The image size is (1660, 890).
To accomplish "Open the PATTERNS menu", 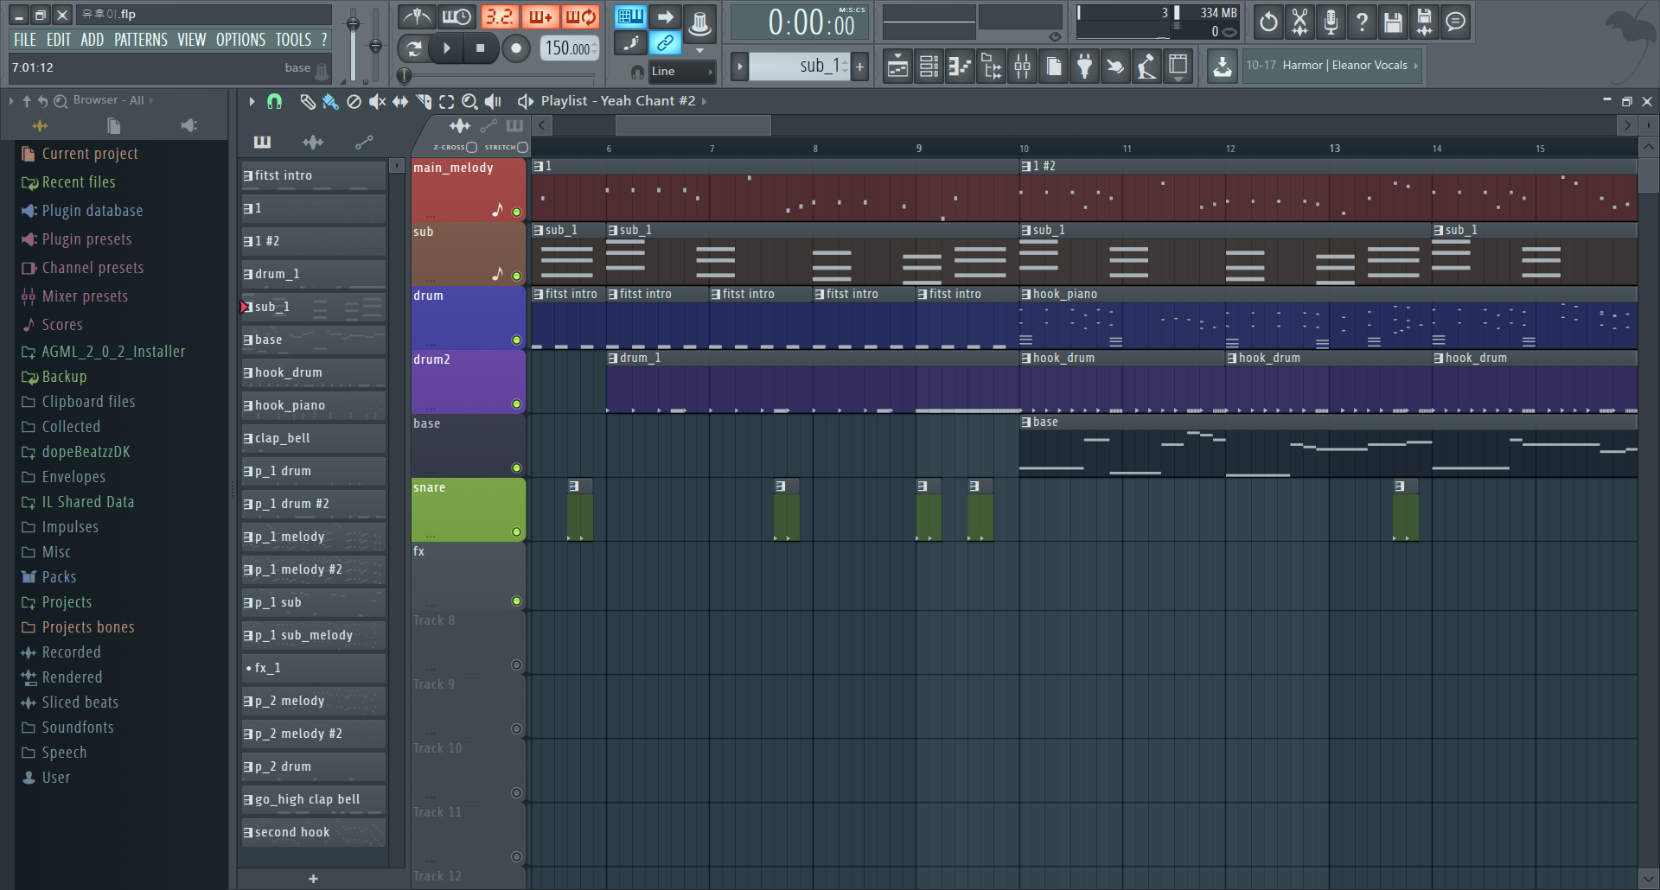I will click(141, 40).
